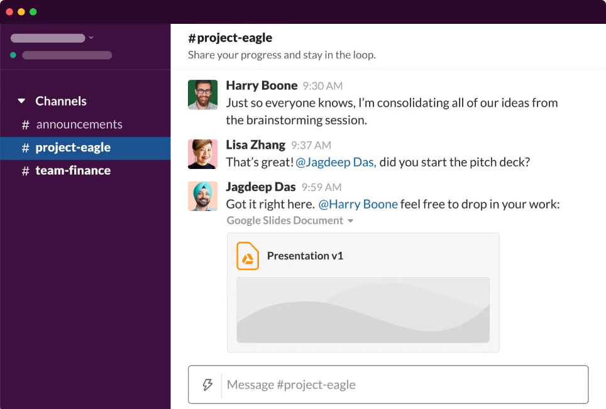Click the @Jagdeep Das mention link

[336, 162]
